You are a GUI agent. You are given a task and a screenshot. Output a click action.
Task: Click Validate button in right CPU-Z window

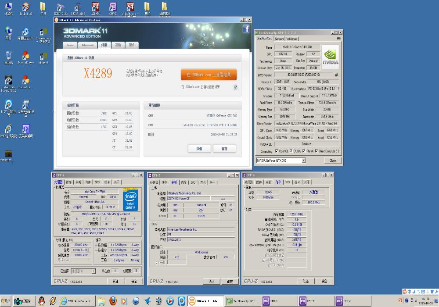(306, 281)
